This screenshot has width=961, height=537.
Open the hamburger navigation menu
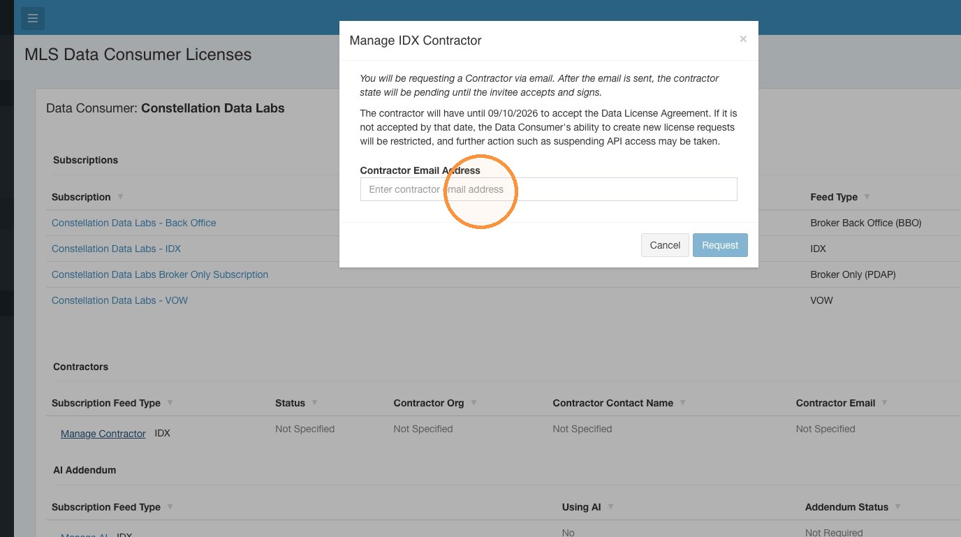(33, 18)
